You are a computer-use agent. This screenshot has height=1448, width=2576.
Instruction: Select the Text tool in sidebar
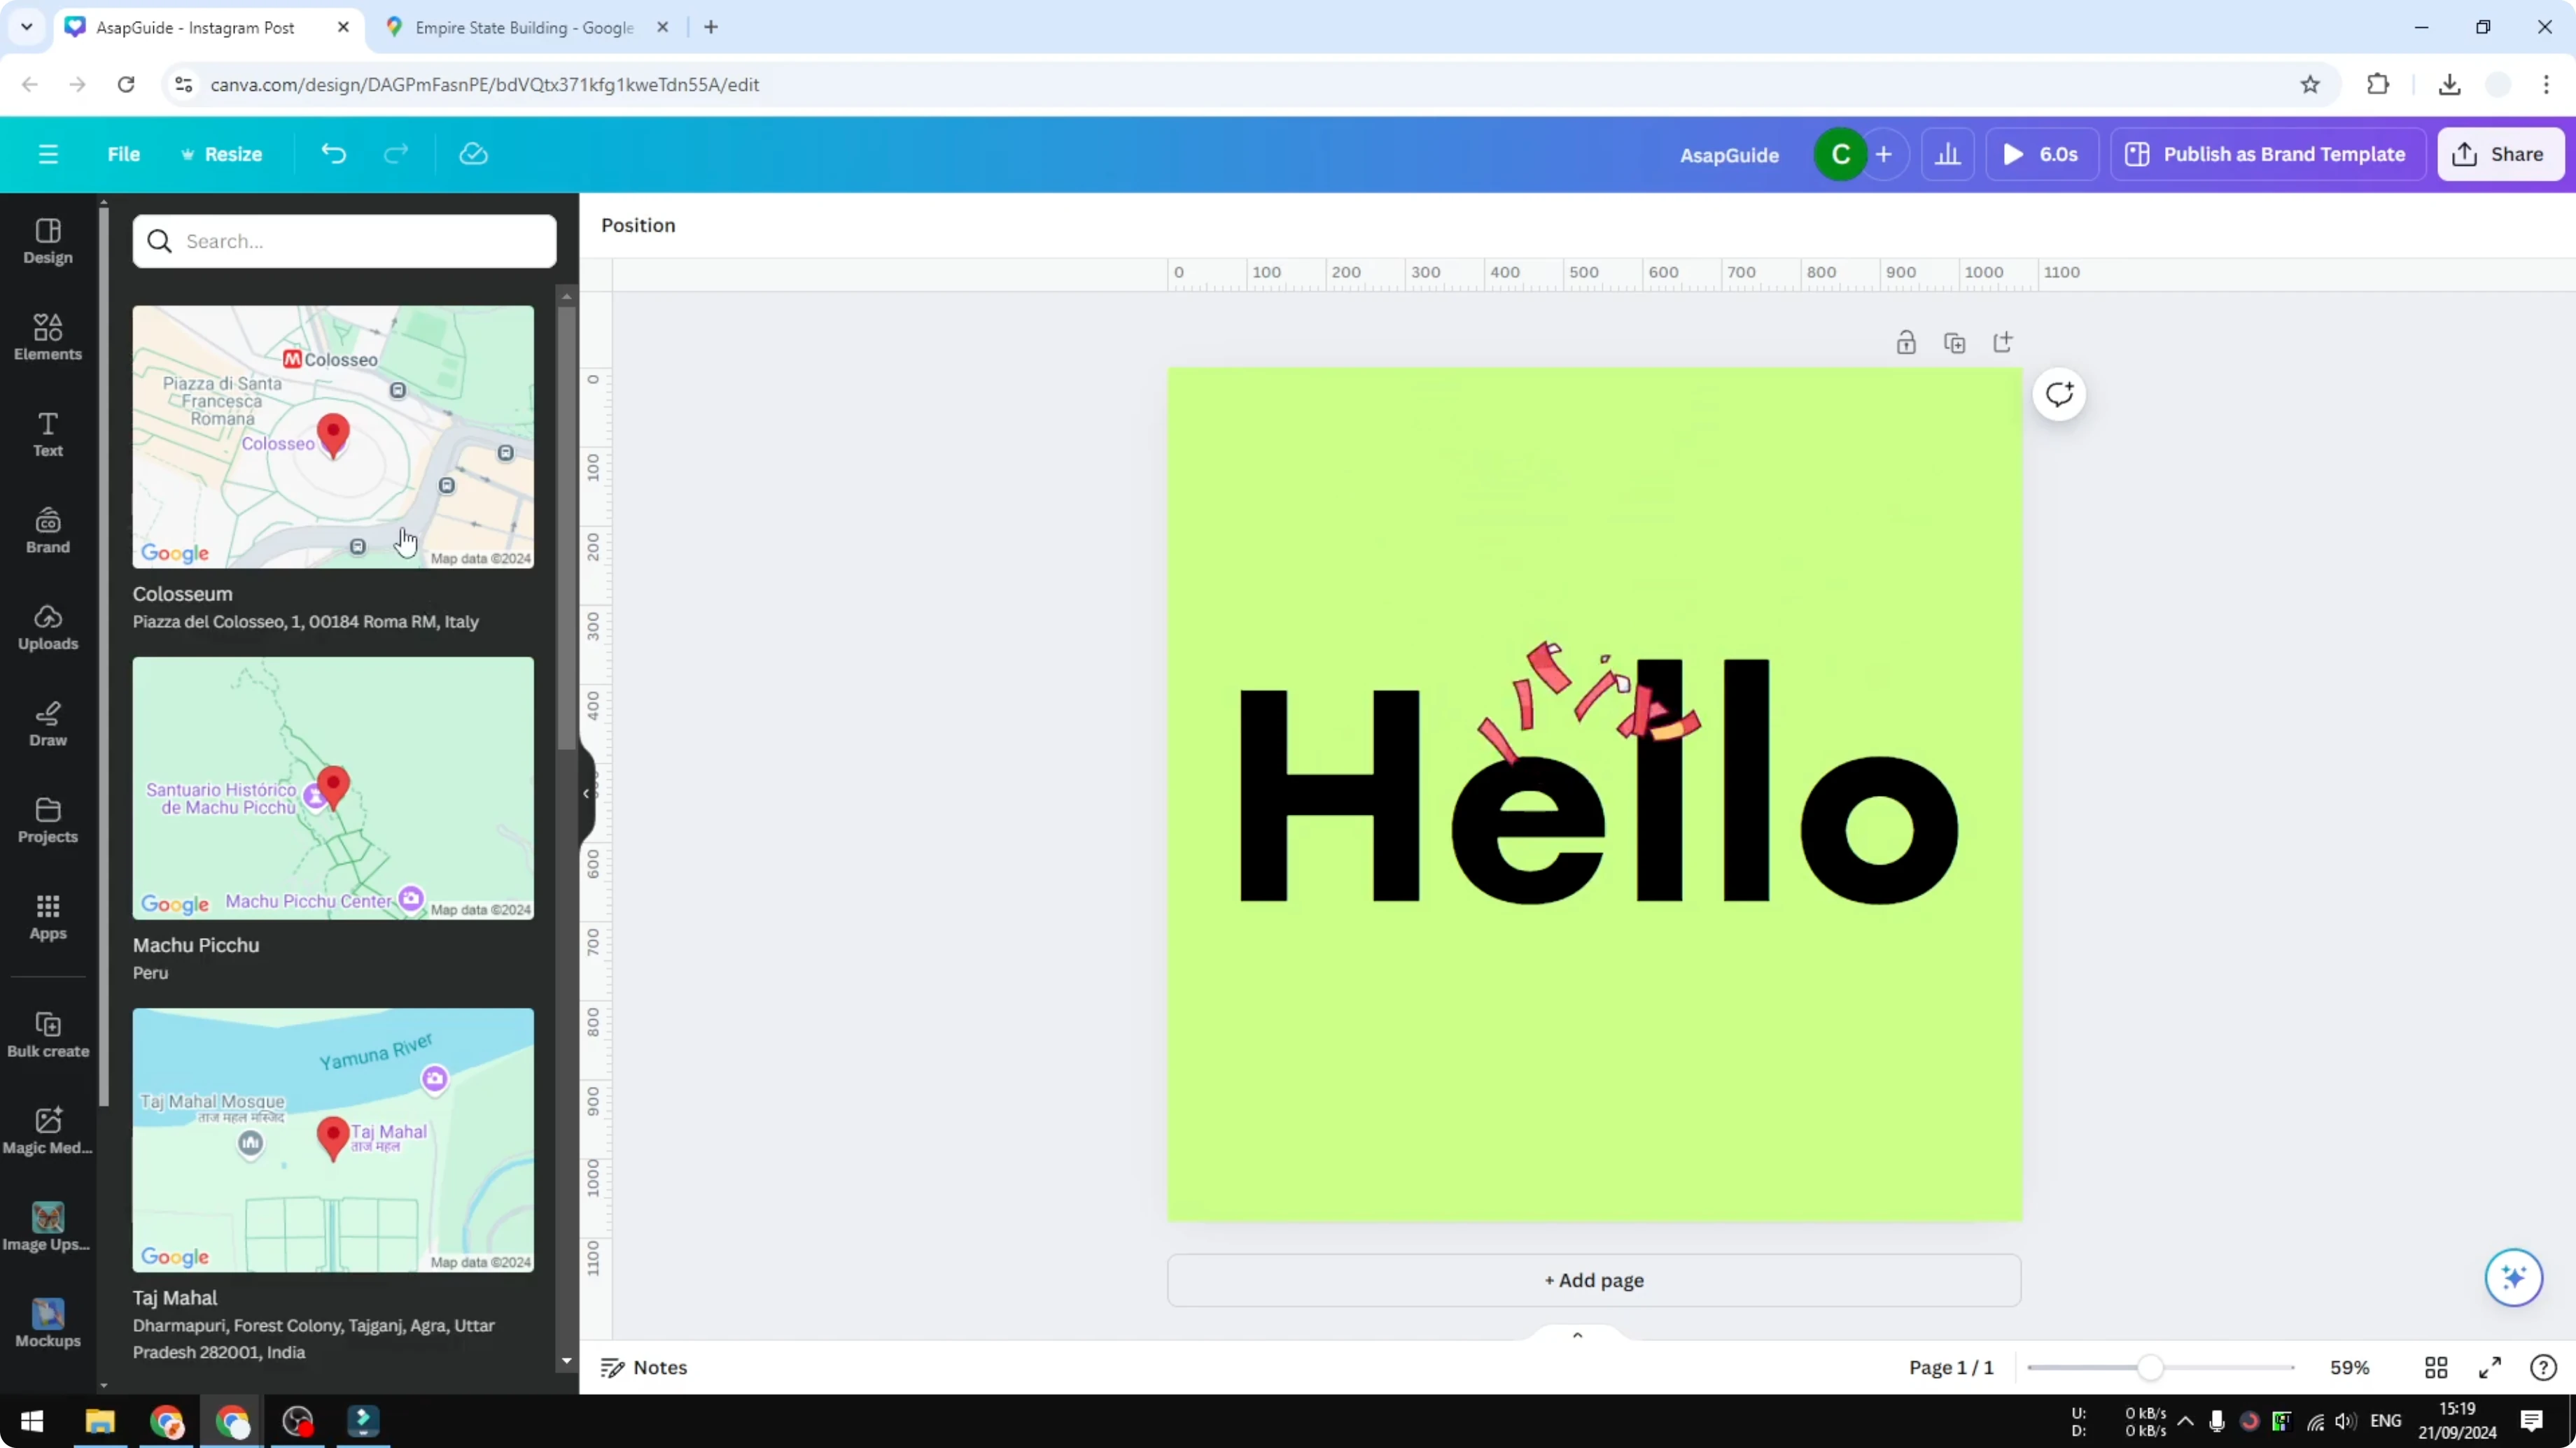pyautogui.click(x=48, y=434)
